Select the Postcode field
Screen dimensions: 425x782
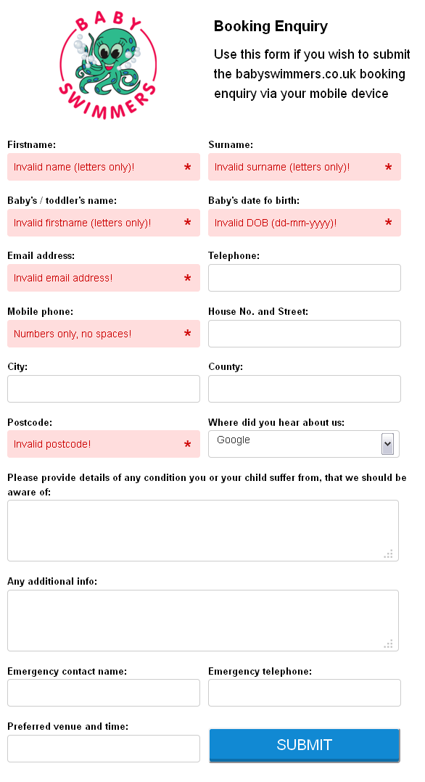[x=104, y=444]
